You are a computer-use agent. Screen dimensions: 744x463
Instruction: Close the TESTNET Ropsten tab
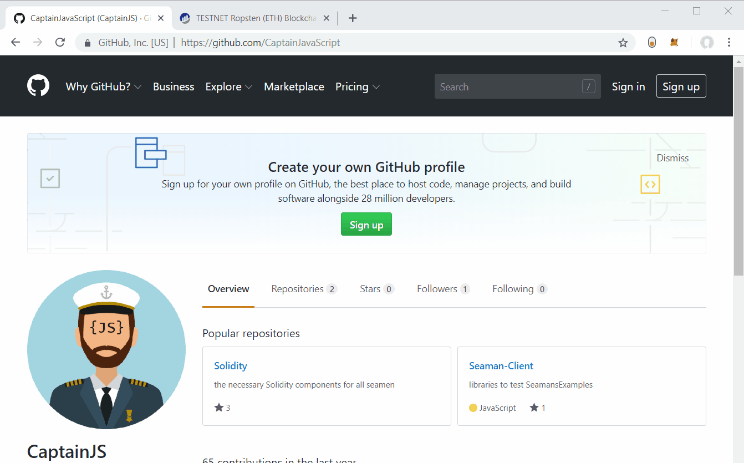(327, 18)
